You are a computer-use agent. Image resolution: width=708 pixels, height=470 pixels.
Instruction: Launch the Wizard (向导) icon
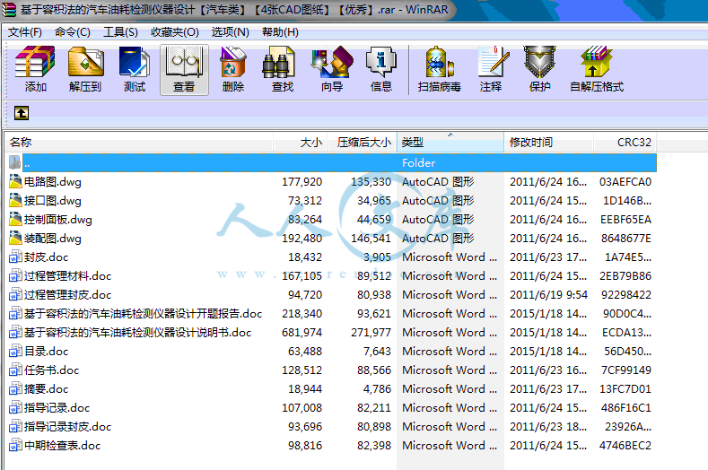coord(332,70)
